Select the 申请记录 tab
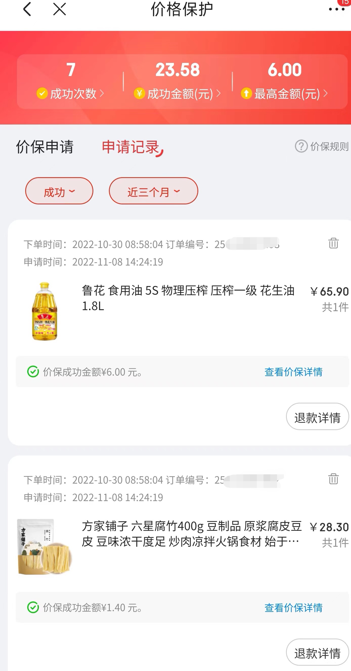 pos(131,147)
